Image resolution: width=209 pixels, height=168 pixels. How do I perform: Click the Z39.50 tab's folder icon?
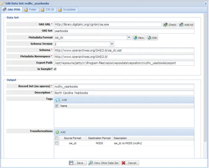43,10
